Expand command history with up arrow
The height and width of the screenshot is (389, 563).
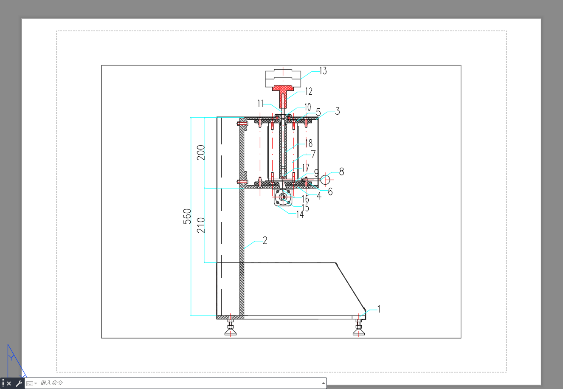click(324, 383)
